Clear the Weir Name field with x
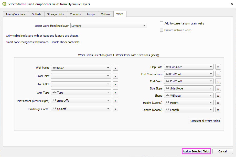 pyautogui.click(x=115, y=68)
